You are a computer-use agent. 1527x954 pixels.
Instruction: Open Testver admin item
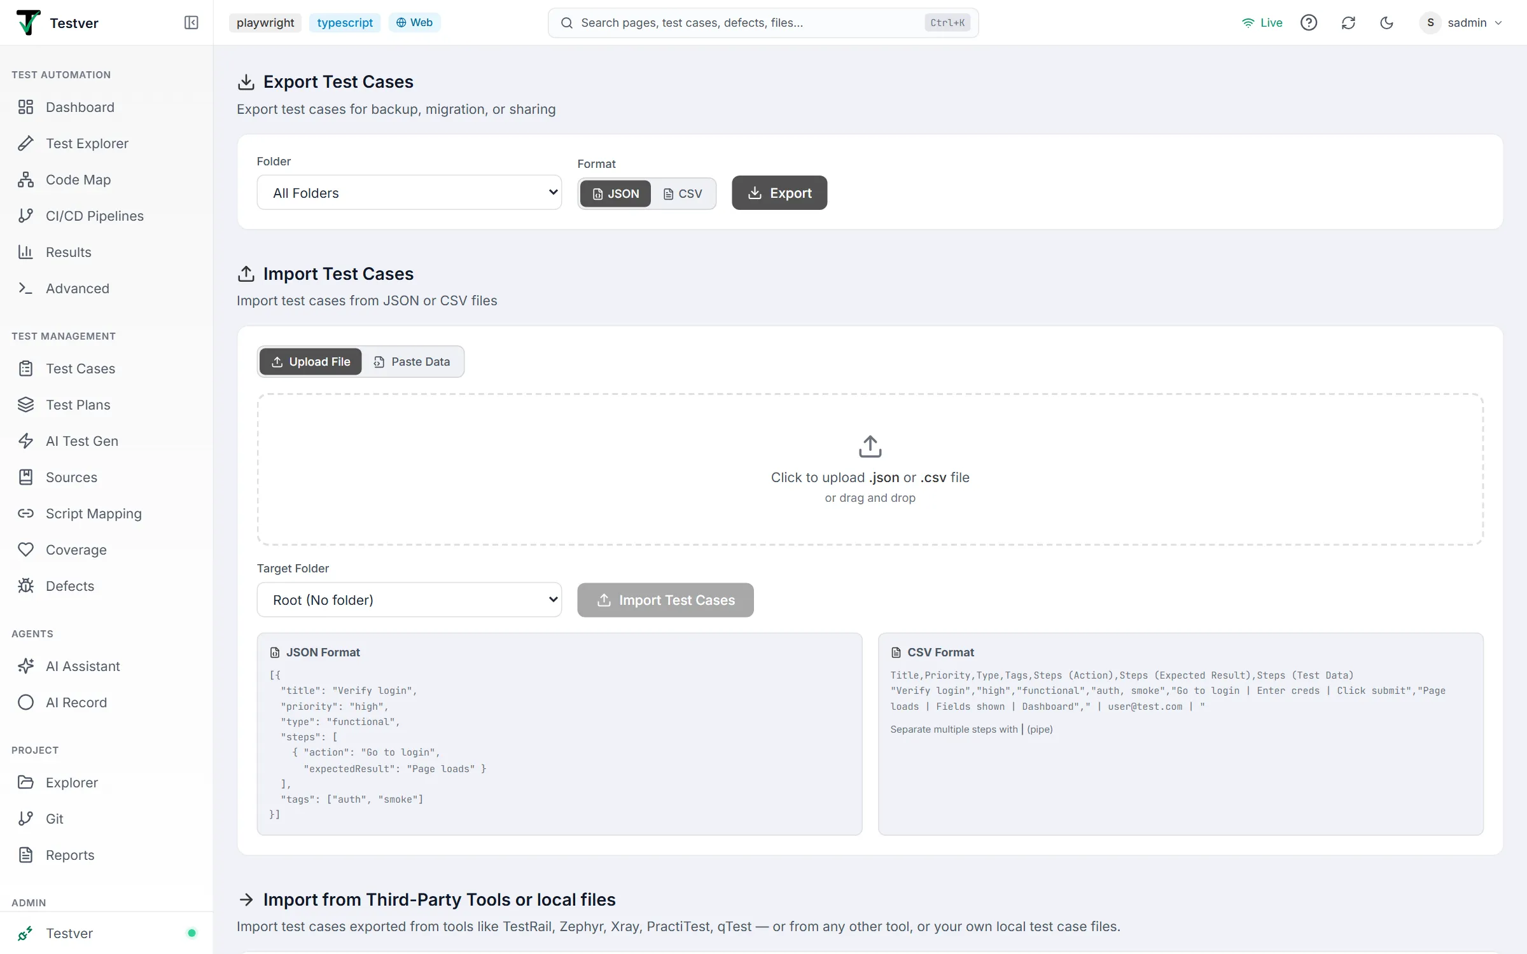pos(106,933)
